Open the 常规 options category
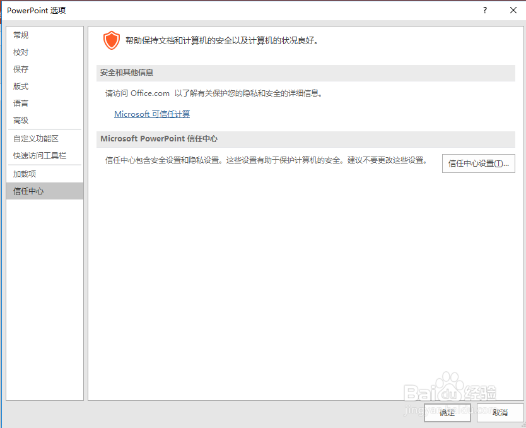Viewport: 526px width, 428px height. tap(44, 35)
